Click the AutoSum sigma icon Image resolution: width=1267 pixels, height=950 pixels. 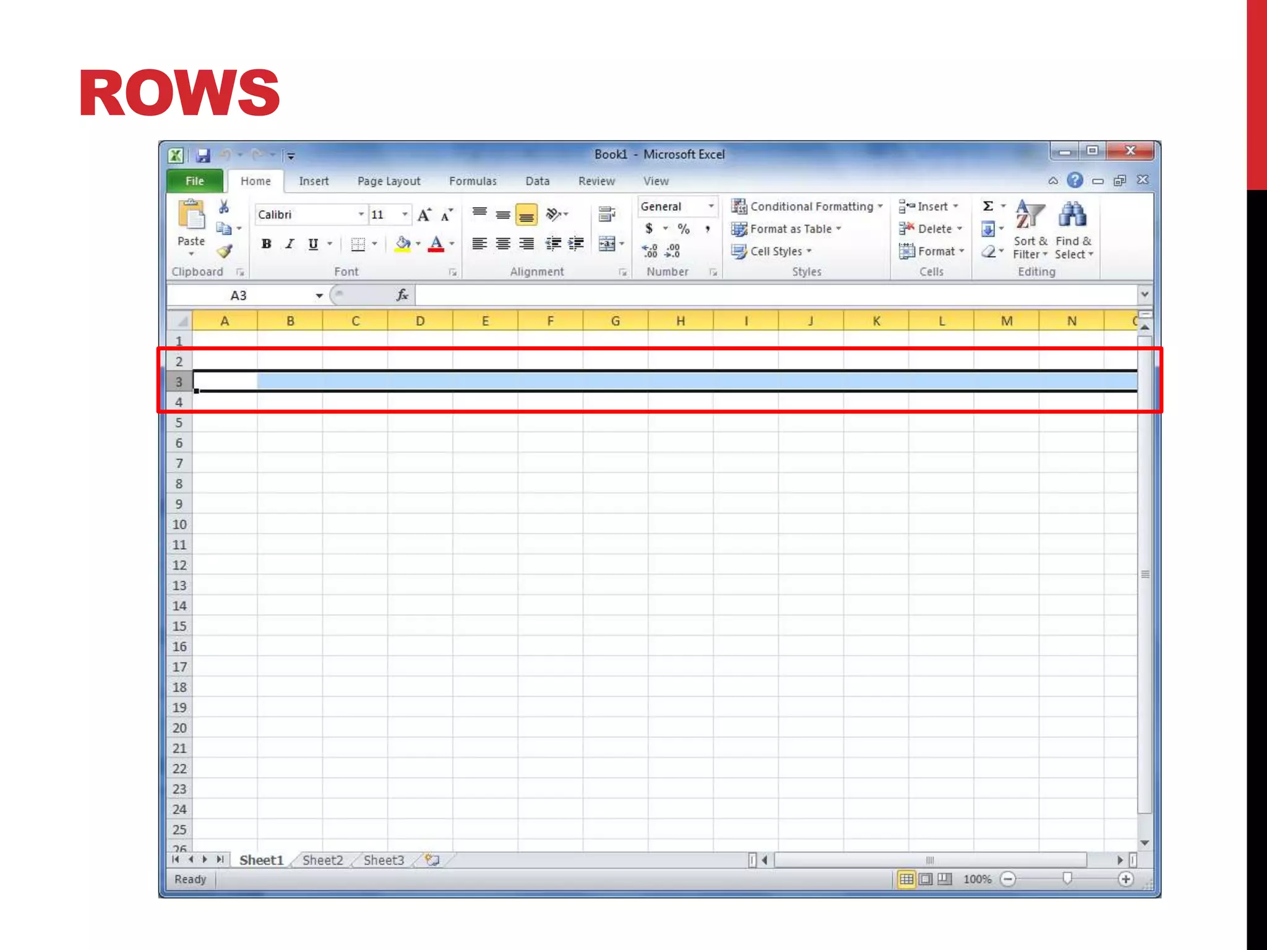click(x=988, y=207)
